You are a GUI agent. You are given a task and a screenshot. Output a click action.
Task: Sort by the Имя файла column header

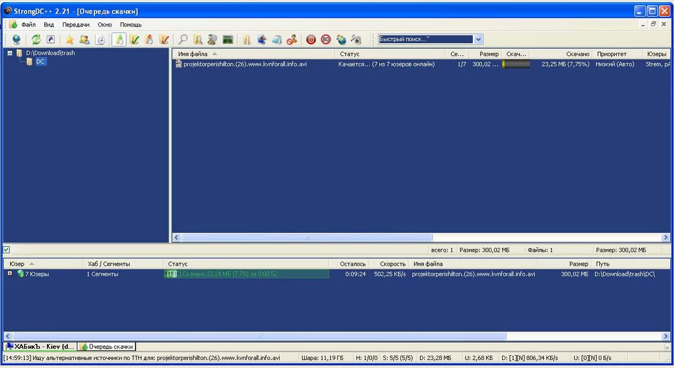[x=193, y=54]
